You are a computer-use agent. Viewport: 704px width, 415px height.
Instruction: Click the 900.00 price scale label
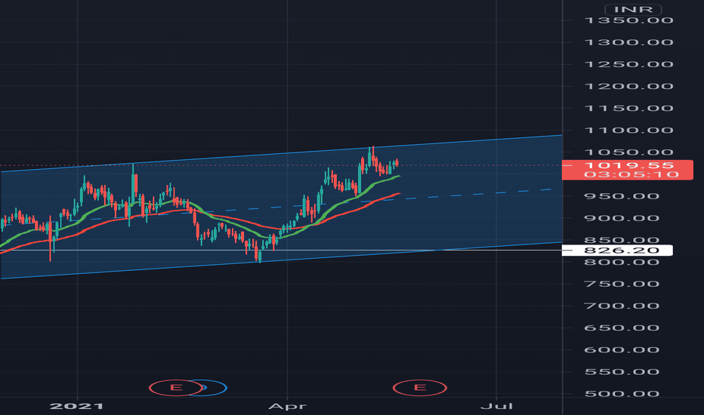[x=622, y=218]
